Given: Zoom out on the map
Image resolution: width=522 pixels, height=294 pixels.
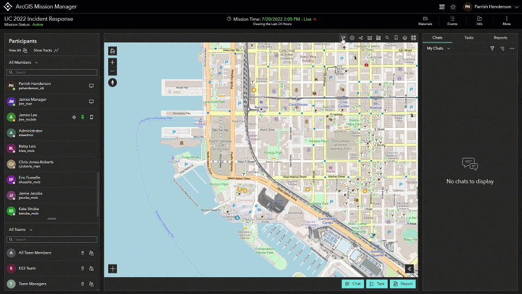Looking at the screenshot, I should tap(113, 71).
